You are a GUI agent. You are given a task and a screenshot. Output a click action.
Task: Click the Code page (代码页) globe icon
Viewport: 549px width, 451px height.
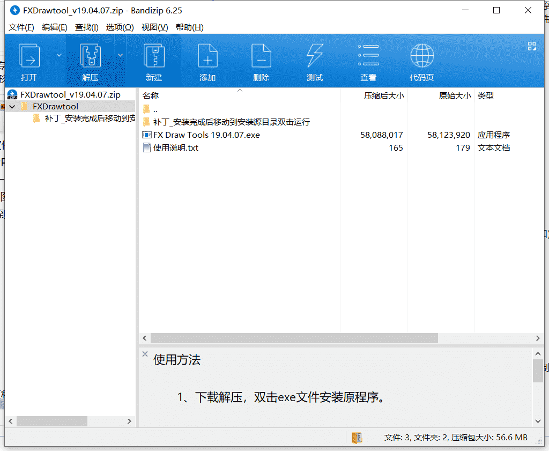point(422,56)
